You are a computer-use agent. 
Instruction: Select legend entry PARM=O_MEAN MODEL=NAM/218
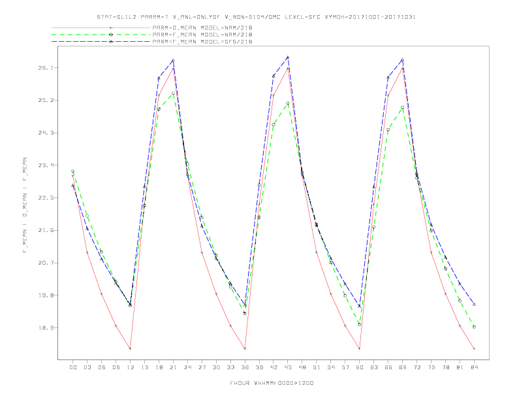[x=202, y=27]
